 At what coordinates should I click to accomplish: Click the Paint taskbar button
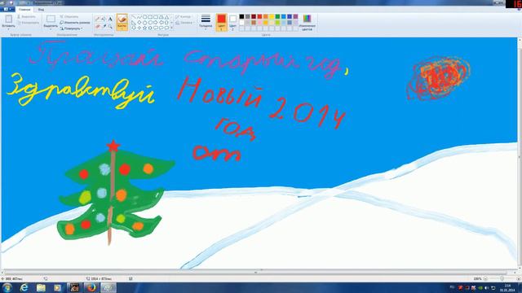point(108,287)
